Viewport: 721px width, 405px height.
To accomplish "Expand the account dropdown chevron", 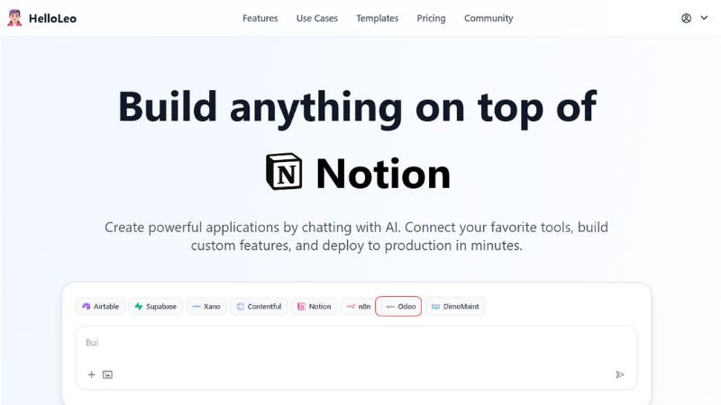I will point(704,18).
